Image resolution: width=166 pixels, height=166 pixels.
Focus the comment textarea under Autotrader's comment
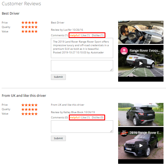[x=82, y=66]
